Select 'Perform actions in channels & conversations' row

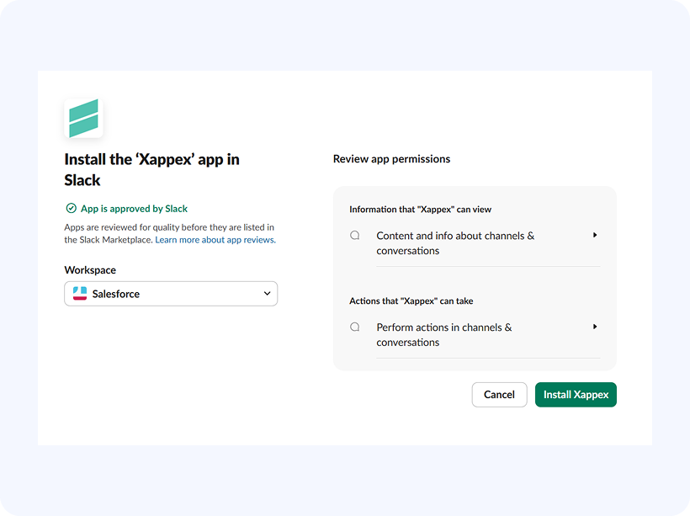pyautogui.click(x=444, y=334)
